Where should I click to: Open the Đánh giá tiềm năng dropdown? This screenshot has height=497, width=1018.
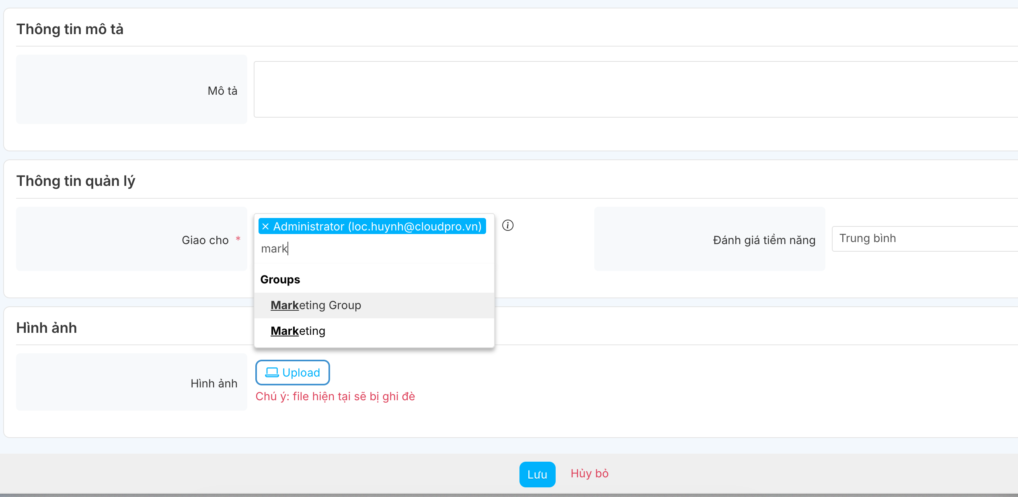924,239
